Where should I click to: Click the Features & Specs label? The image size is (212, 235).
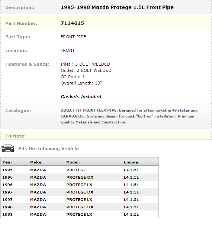[x=27, y=64]
